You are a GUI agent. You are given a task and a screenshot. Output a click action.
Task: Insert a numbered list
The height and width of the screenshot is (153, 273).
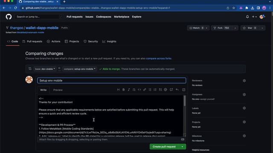(155, 90)
